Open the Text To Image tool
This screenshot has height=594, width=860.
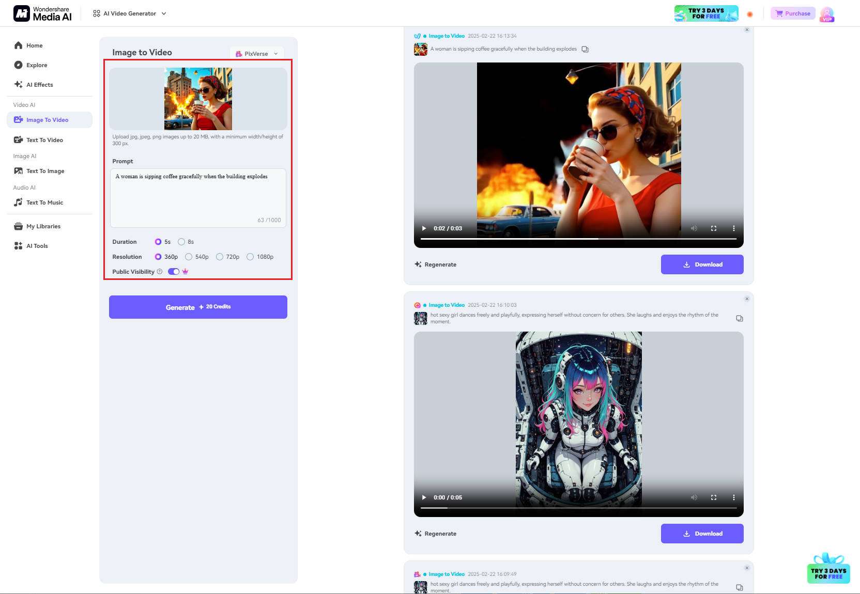45,171
